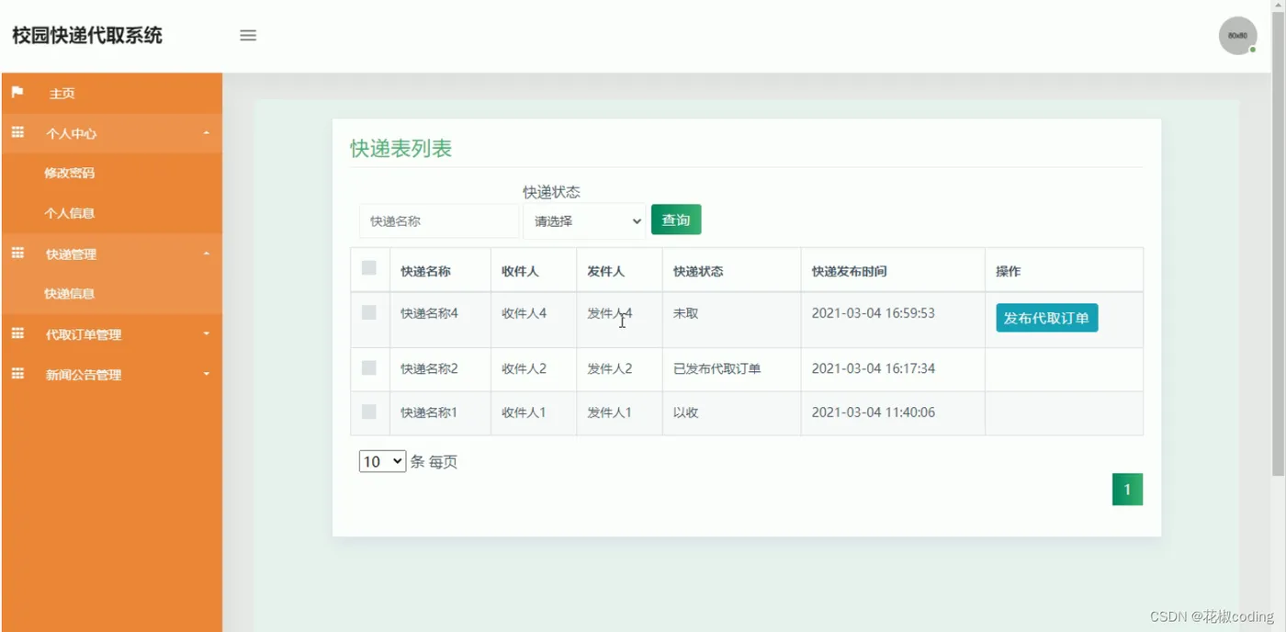This screenshot has width=1286, height=632.
Task: Check the row for 快递名称2
Action: (369, 367)
